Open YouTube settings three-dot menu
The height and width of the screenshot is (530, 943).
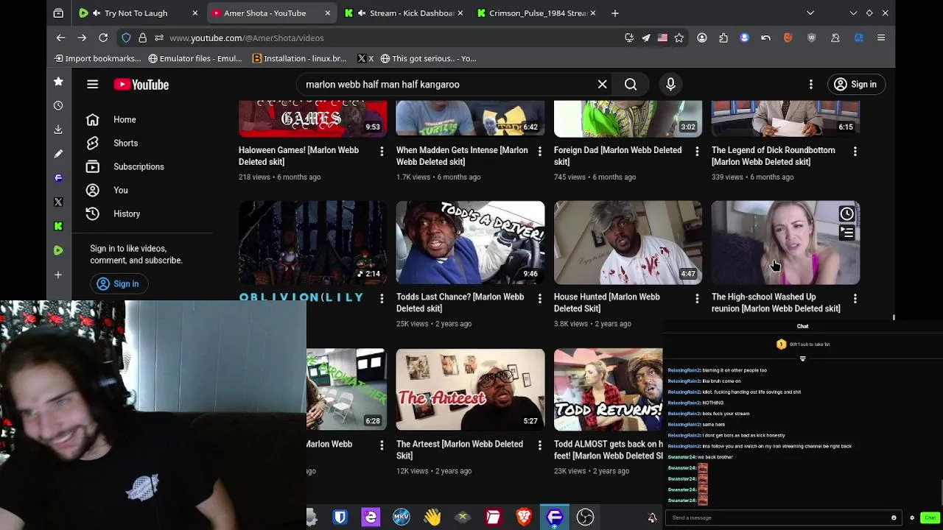810,85
